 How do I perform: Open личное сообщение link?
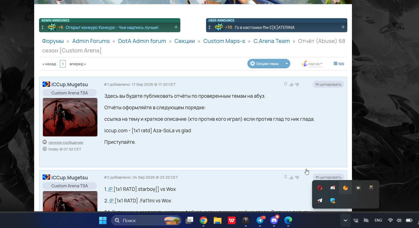pos(66,143)
